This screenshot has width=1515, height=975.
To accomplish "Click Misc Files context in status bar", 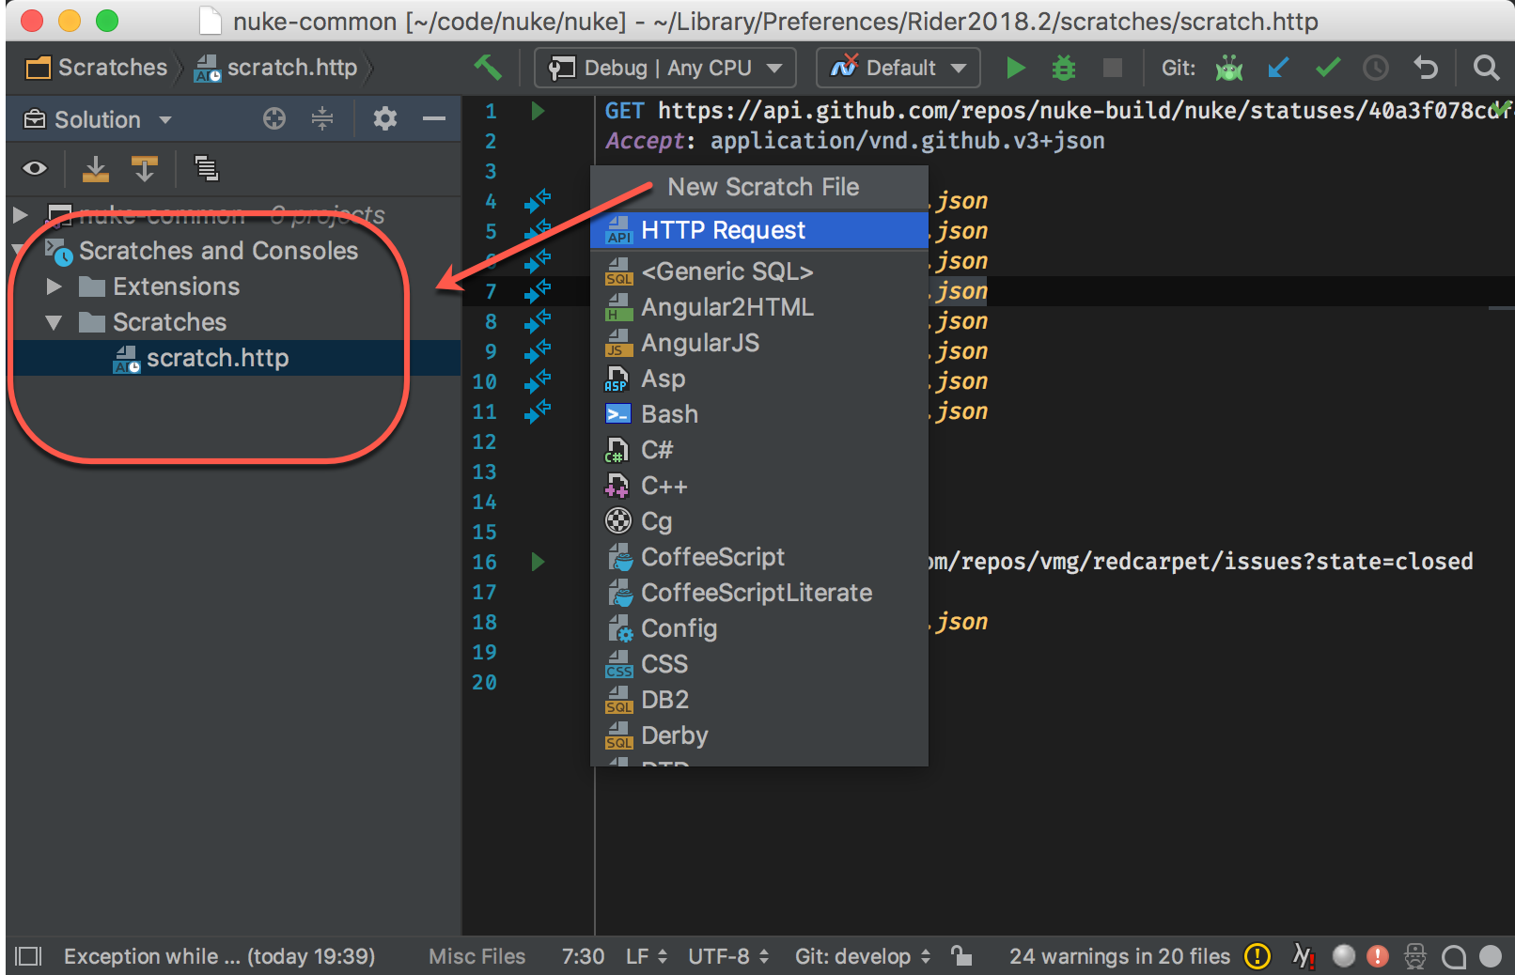I will click(x=476, y=956).
